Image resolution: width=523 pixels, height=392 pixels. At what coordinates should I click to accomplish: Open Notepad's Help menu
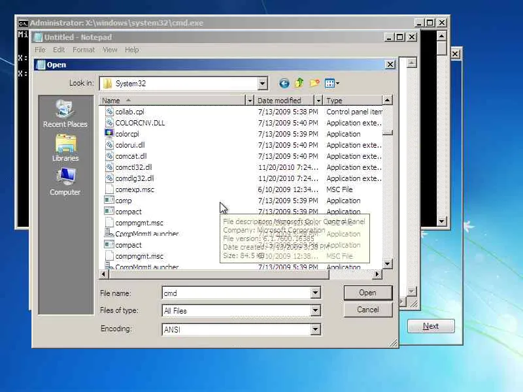click(x=132, y=50)
